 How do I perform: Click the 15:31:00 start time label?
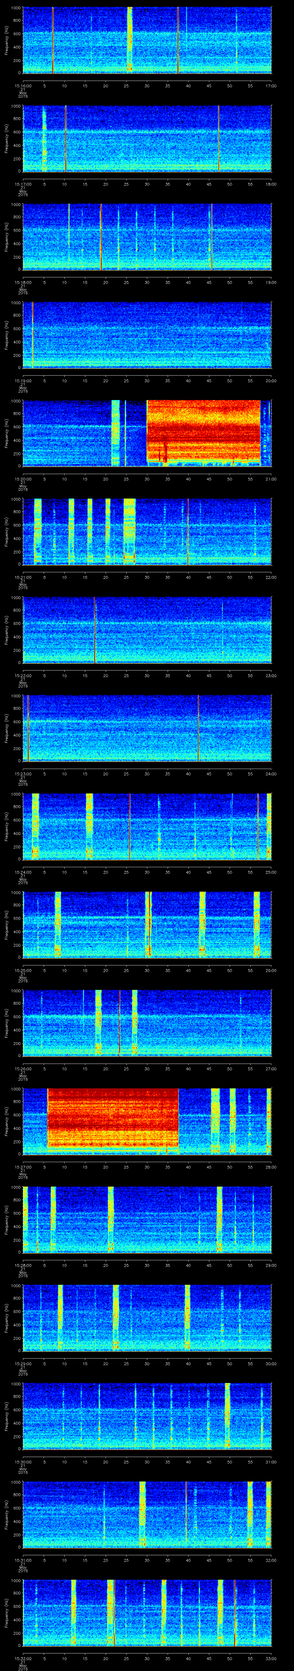pyautogui.click(x=23, y=1560)
